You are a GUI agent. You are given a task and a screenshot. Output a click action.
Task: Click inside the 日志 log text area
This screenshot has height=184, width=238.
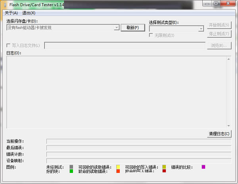116,92
